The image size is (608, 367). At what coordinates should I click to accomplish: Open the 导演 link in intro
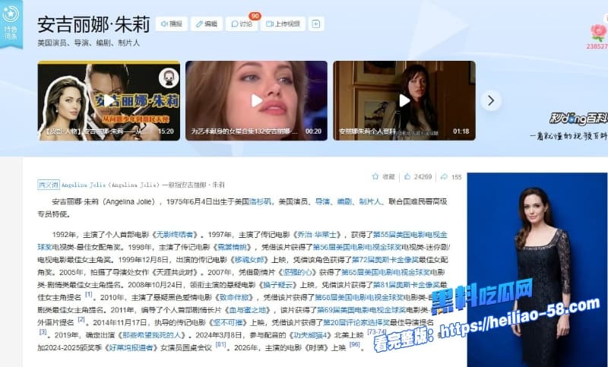click(x=322, y=201)
